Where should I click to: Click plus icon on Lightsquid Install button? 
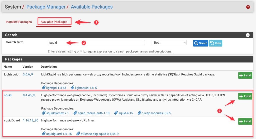click(x=241, y=75)
